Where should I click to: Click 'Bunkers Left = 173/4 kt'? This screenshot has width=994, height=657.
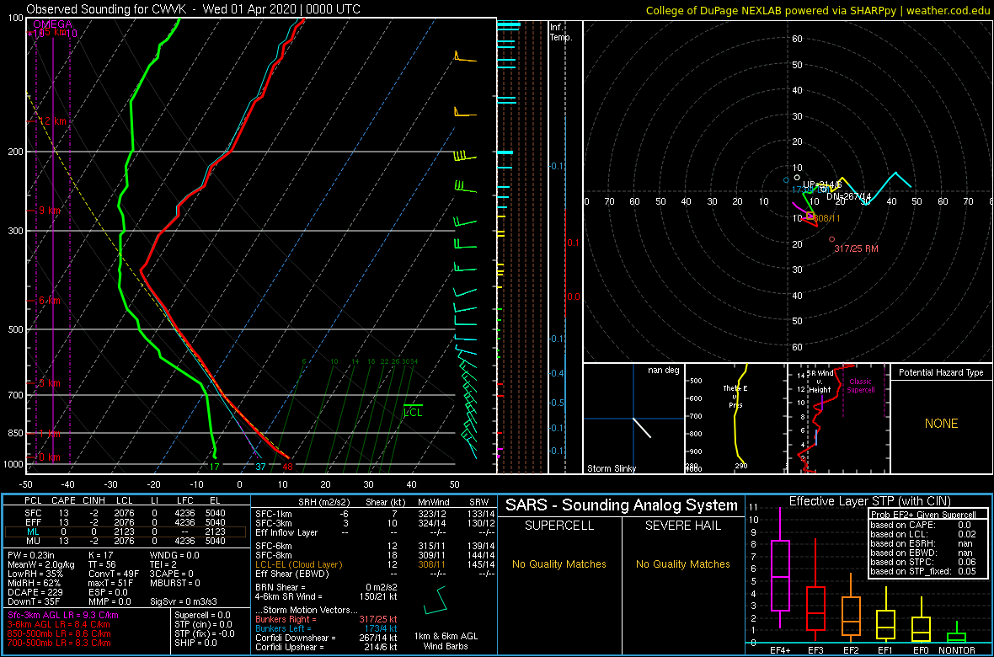[325, 628]
